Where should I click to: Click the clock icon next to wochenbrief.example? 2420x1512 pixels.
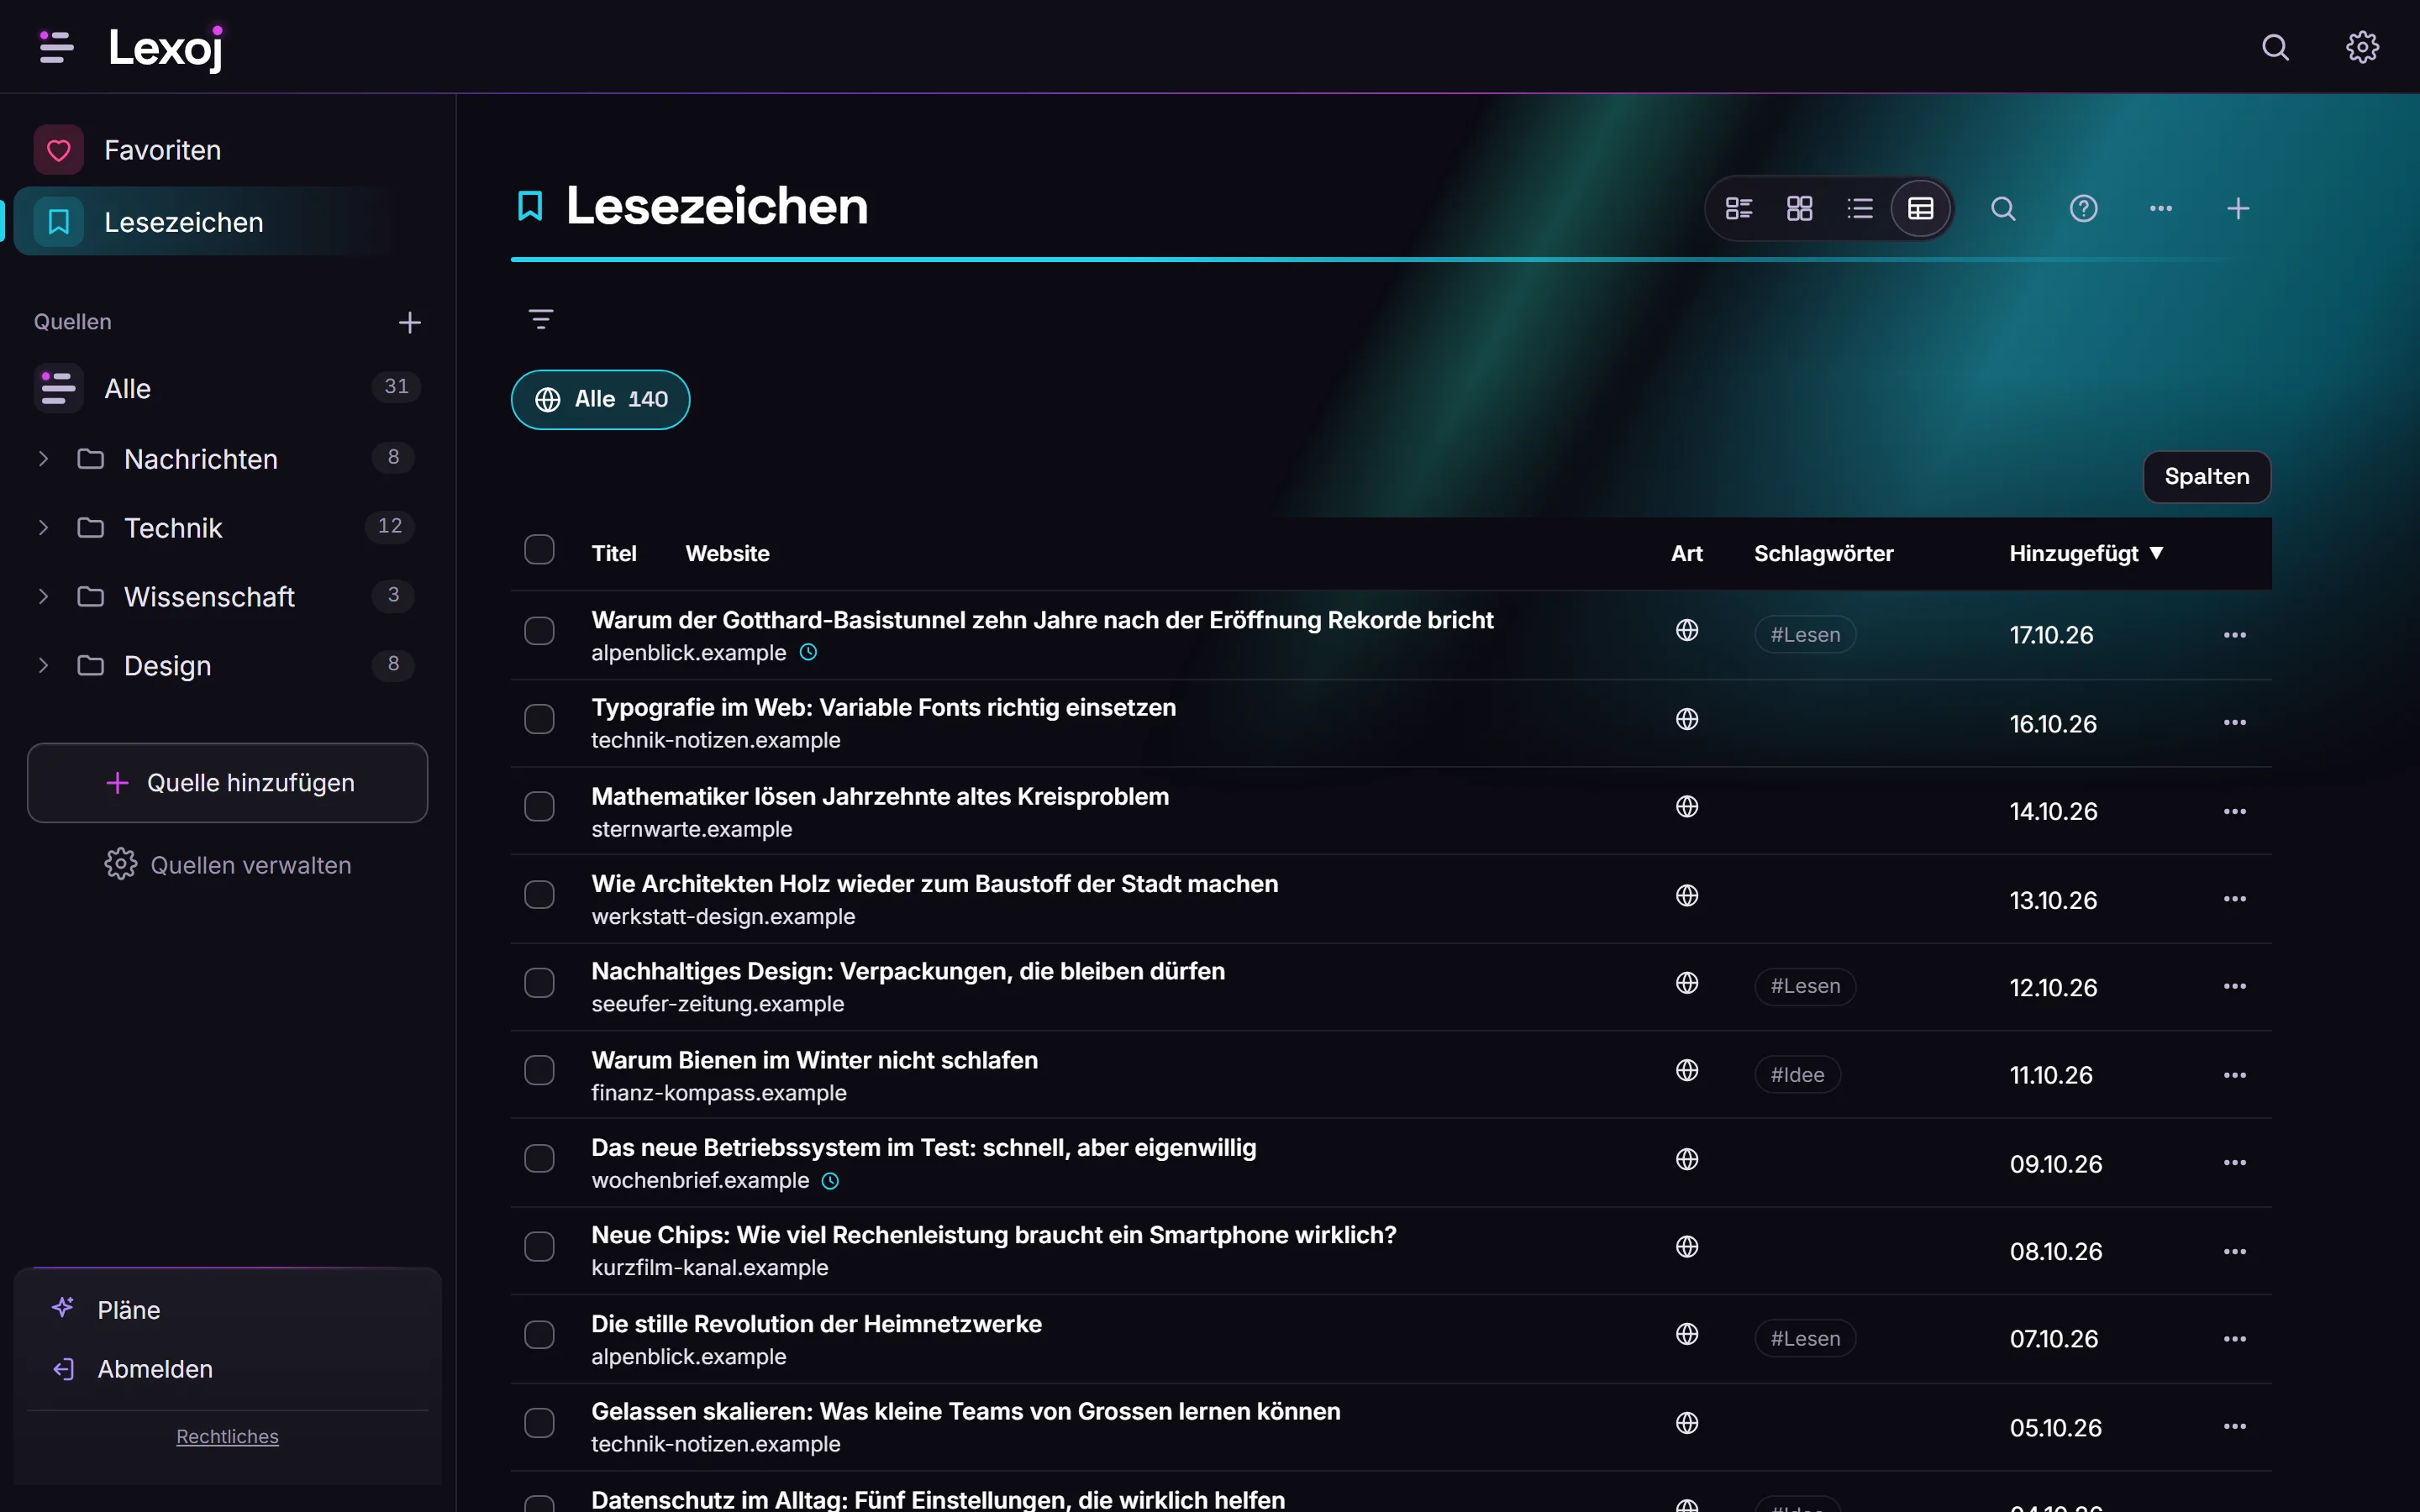(x=830, y=1181)
